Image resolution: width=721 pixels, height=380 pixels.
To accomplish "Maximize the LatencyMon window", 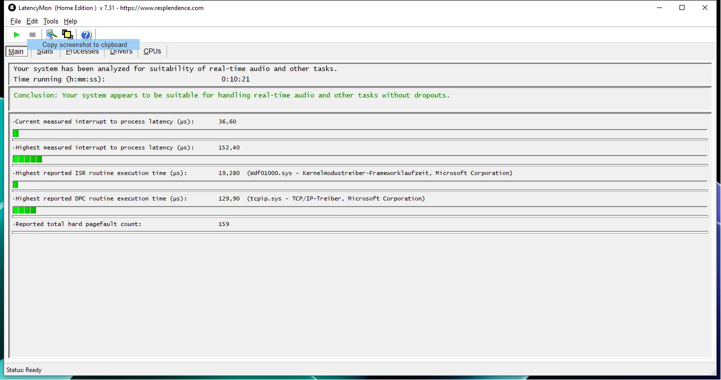I will (x=682, y=7).
